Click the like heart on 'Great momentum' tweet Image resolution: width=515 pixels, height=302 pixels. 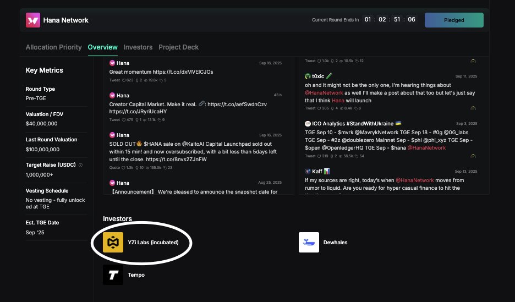pos(124,80)
